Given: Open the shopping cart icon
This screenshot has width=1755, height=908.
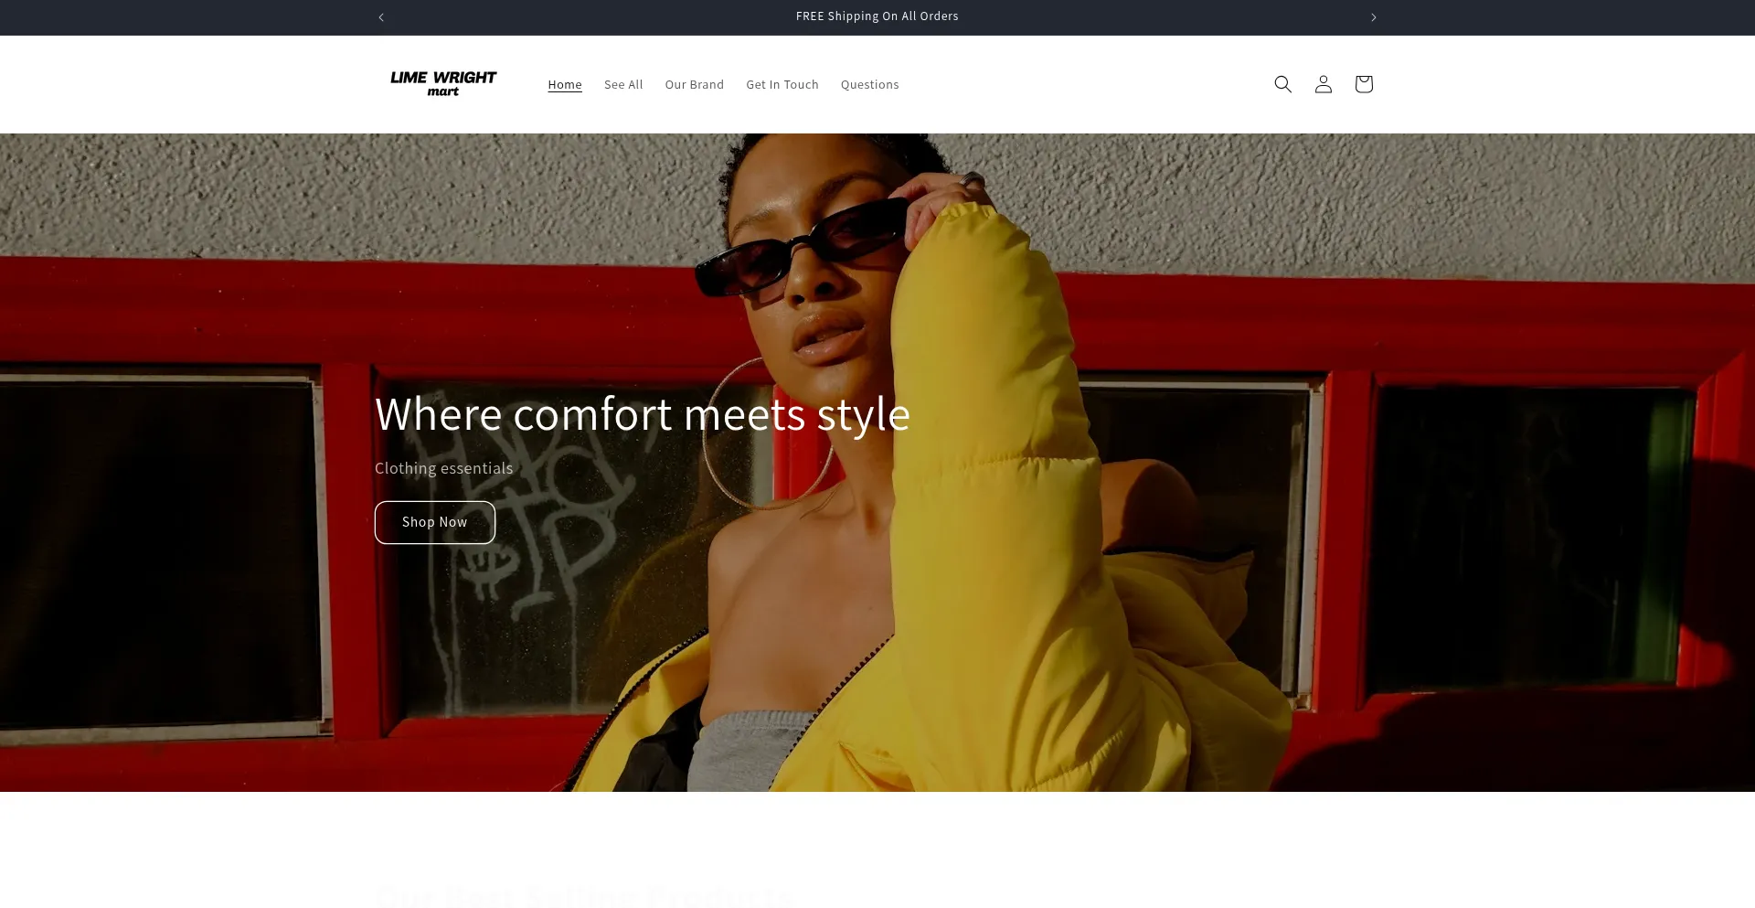Looking at the screenshot, I should pos(1363,84).
